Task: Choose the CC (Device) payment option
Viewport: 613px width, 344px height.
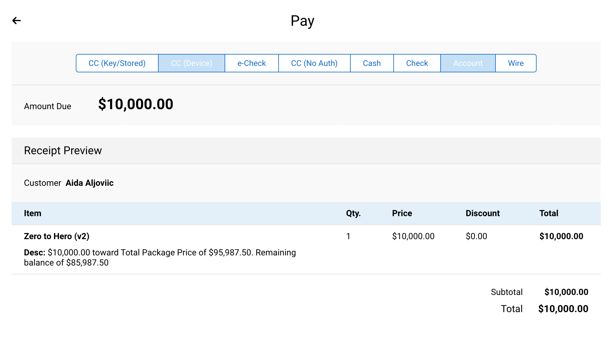Action: point(192,63)
